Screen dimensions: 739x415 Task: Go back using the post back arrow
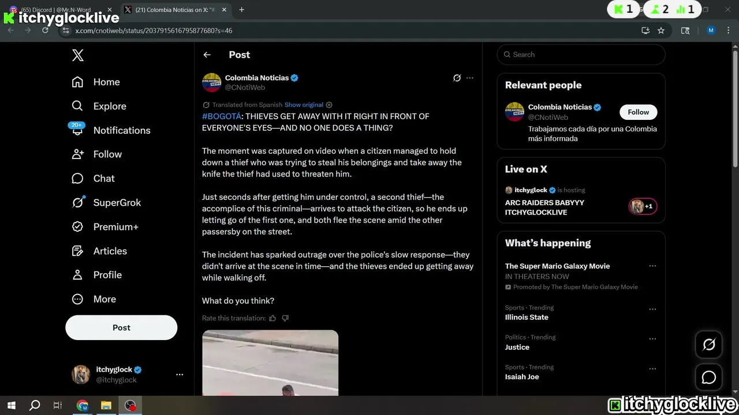tap(207, 55)
